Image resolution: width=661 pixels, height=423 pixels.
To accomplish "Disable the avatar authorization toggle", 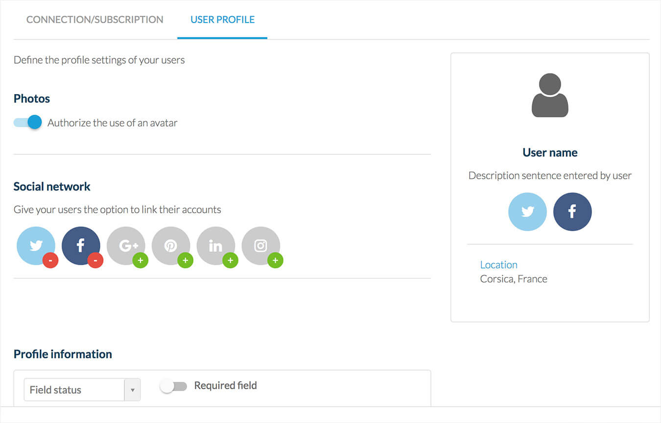I will click(x=28, y=123).
